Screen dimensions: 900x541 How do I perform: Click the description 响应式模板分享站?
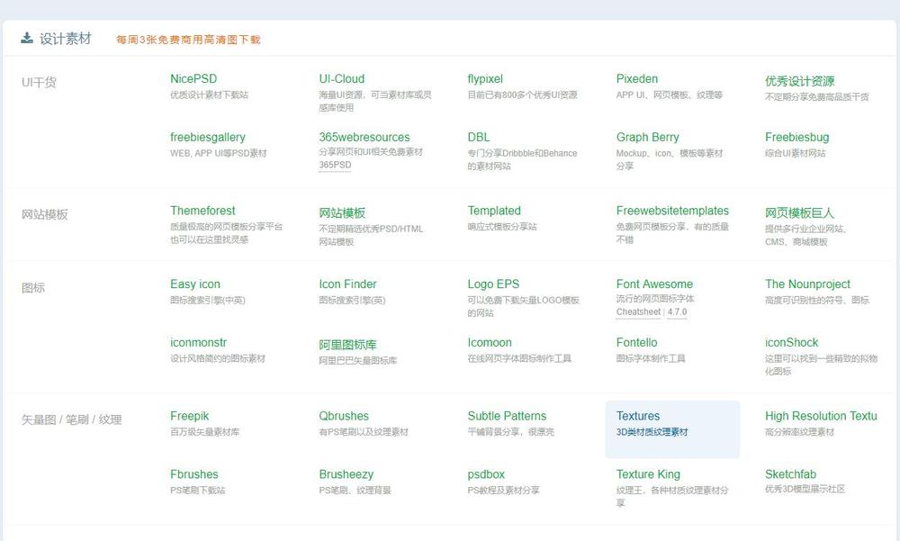pos(502,228)
